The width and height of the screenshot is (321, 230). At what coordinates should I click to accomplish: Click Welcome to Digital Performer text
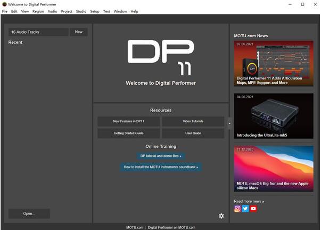pos(161,83)
